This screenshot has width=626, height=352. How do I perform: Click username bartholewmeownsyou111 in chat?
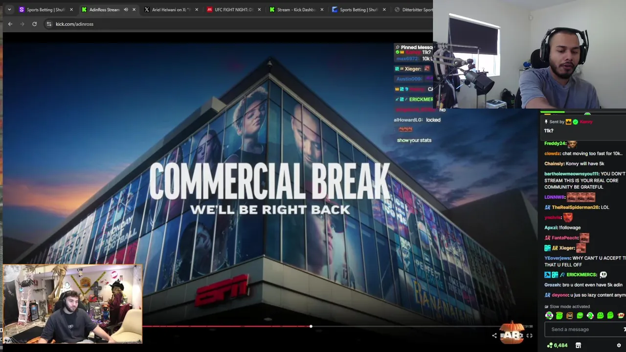pos(571,174)
